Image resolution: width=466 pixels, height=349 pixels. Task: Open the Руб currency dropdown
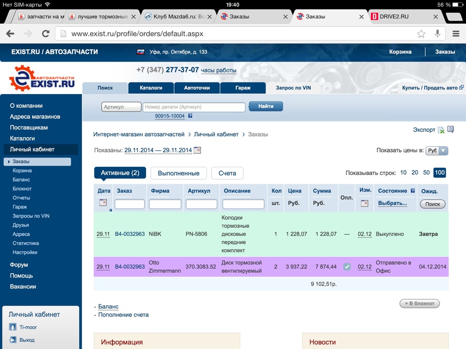[436, 151]
